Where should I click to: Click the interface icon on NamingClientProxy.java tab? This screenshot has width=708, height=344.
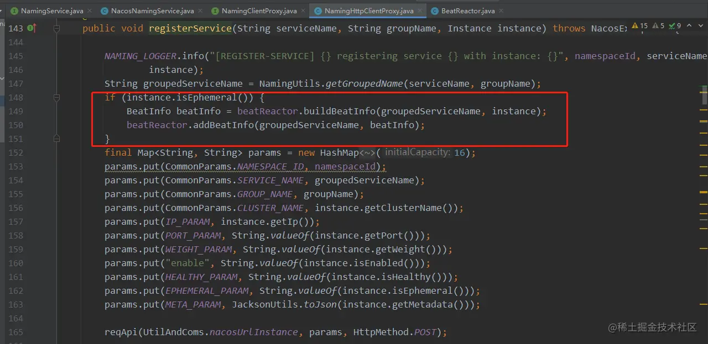click(x=215, y=11)
